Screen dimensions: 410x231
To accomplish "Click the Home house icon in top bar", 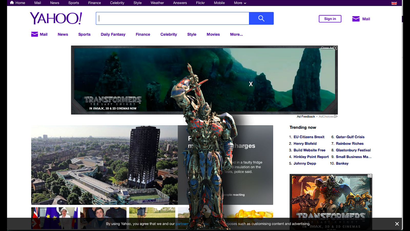I will [12, 3].
